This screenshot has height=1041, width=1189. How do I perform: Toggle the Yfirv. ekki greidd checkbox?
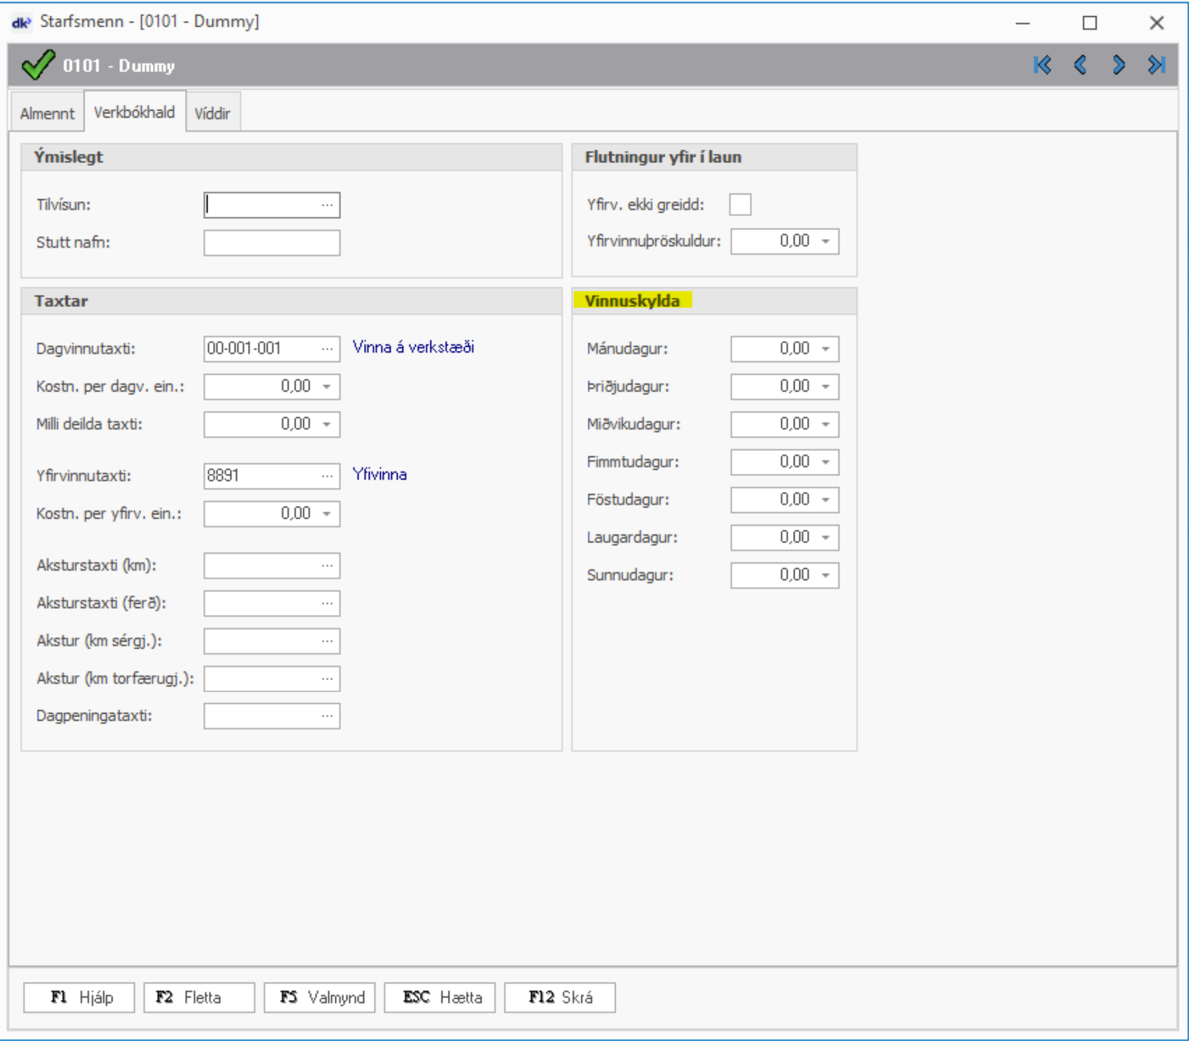740,204
